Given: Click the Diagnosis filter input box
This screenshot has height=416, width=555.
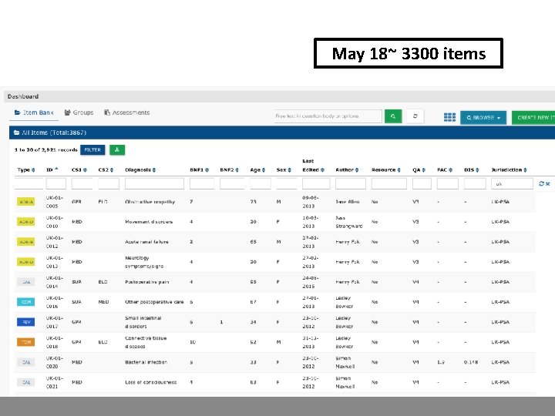Looking at the screenshot, I should (x=154, y=183).
